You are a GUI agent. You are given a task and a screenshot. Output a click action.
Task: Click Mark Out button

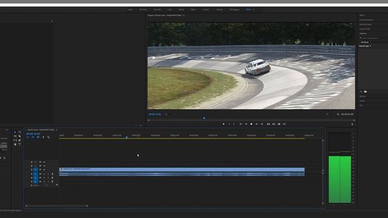(x=235, y=124)
